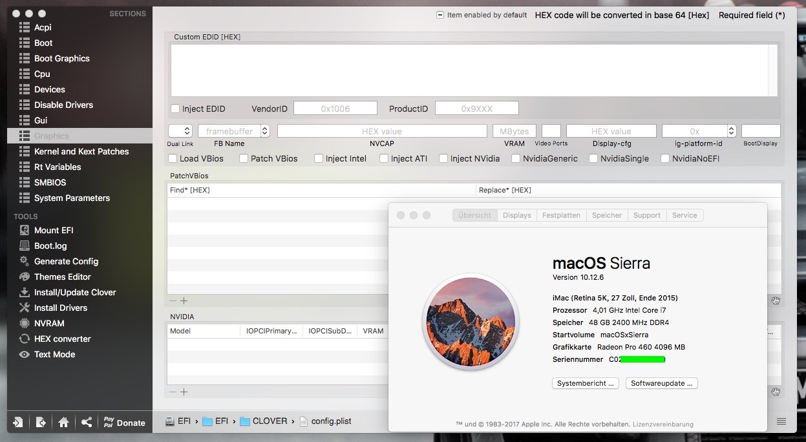The image size is (806, 442).
Task: Click the VRAM MBytes field
Action: click(x=514, y=131)
